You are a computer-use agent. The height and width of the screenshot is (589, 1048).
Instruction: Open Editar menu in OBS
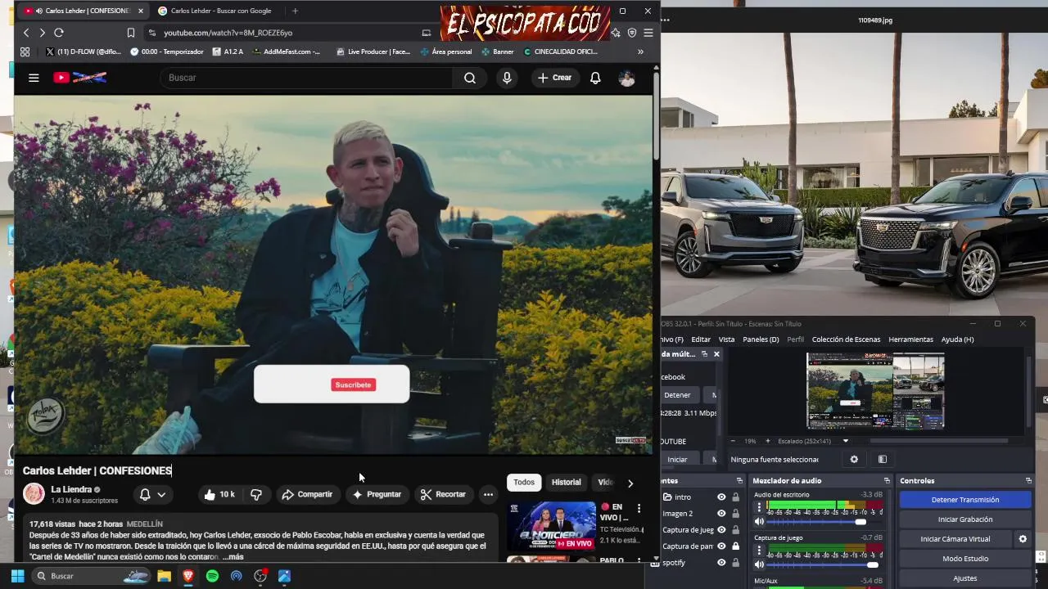701,339
